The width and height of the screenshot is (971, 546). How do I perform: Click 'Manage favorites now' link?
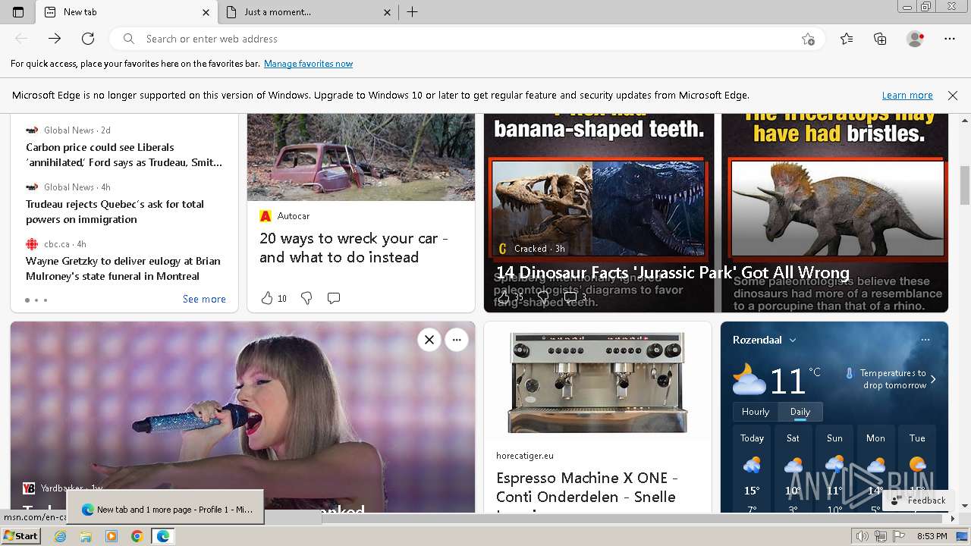tap(308, 64)
